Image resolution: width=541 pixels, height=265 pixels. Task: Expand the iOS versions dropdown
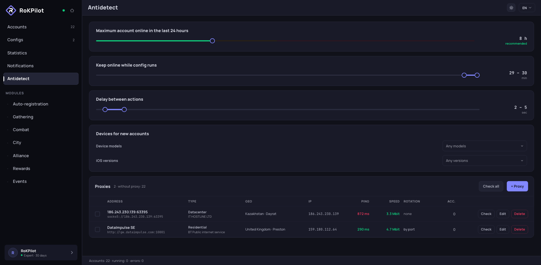(485, 161)
